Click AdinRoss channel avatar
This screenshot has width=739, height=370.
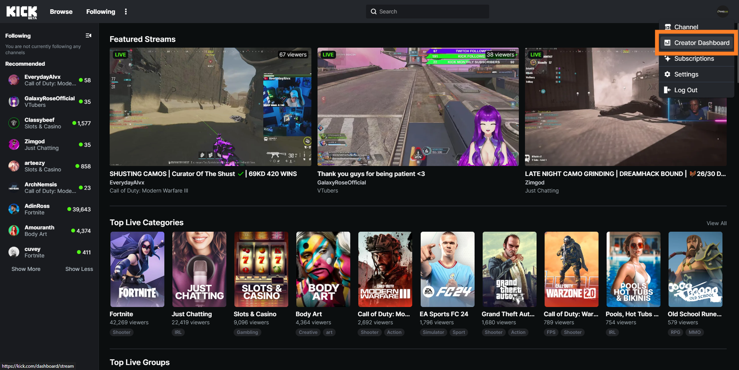(x=14, y=209)
